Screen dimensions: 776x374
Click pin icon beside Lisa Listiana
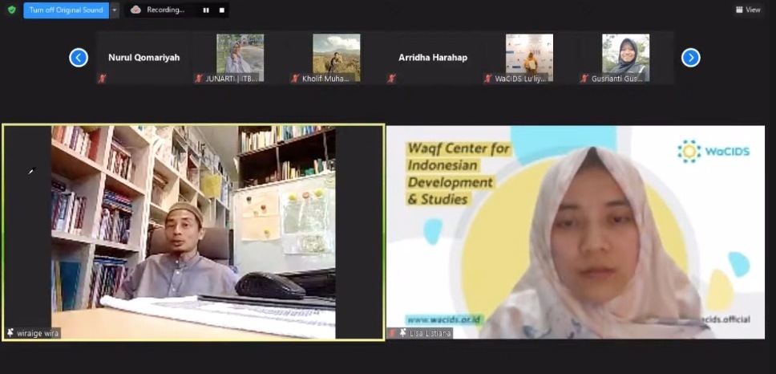(x=403, y=333)
